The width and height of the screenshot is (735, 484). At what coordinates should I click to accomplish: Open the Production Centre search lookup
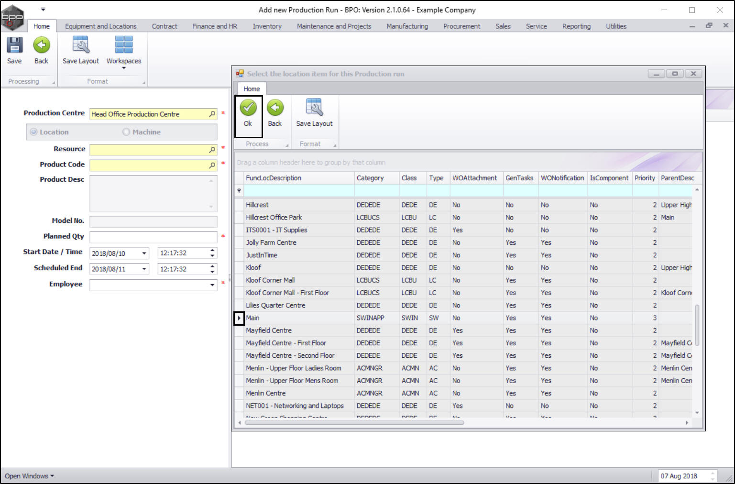[212, 114]
